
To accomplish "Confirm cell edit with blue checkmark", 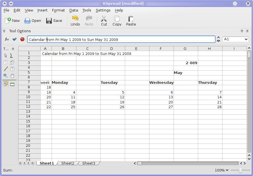I will (15, 39).
